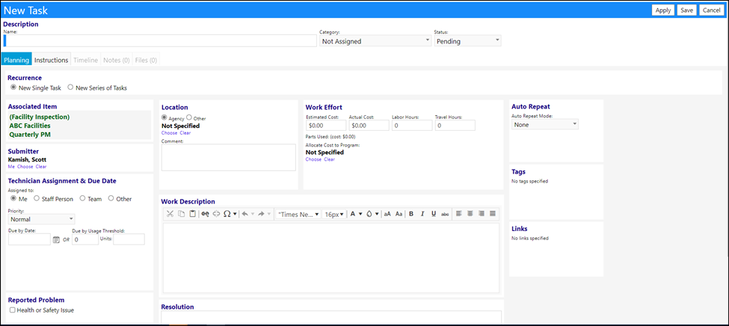Screen dimensions: 729x326
Task: Click the Estimated Cost field
Action: [x=326, y=125]
